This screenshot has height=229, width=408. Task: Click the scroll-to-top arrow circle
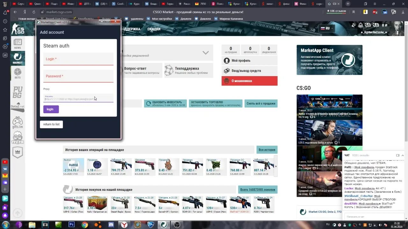[x=18, y=213]
